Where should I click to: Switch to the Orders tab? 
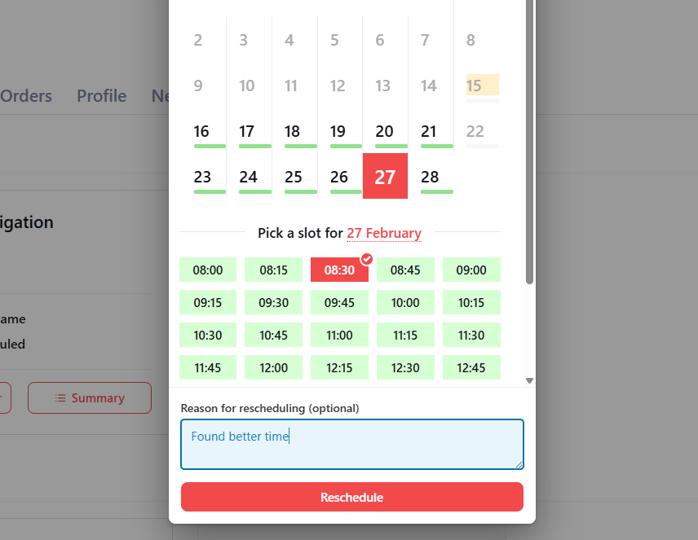click(26, 96)
